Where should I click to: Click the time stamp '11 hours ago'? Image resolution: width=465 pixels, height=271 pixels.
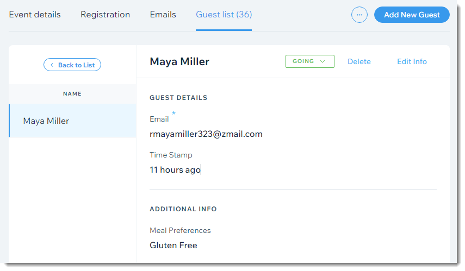(175, 169)
